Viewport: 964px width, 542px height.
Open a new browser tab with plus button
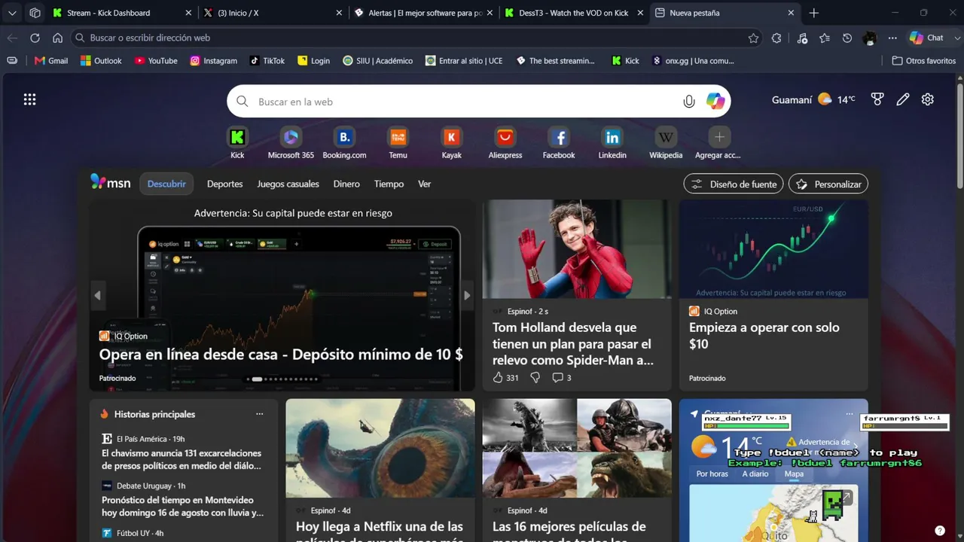tap(813, 13)
